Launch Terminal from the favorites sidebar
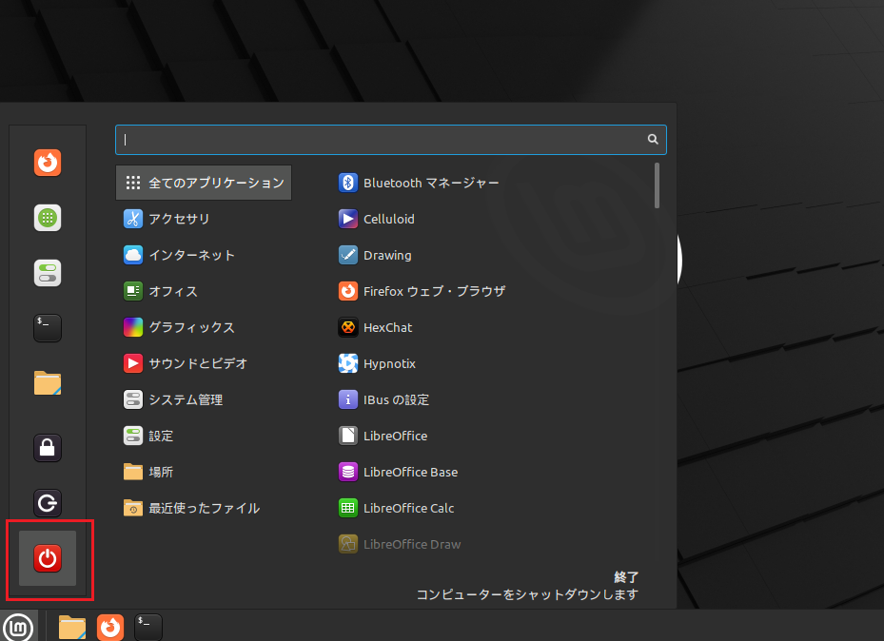The height and width of the screenshot is (641, 884). pos(48,328)
